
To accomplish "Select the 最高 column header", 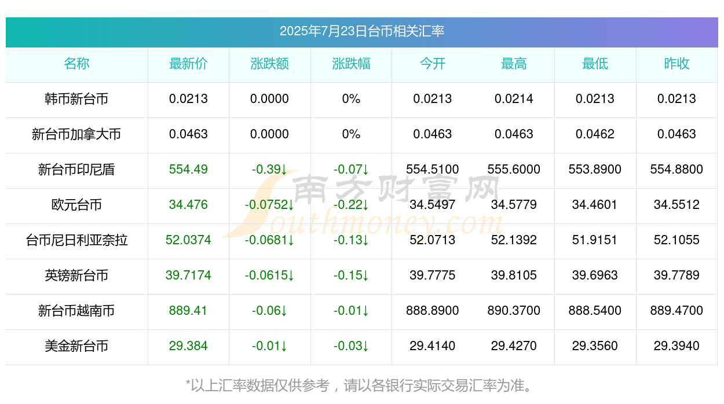I will [514, 64].
